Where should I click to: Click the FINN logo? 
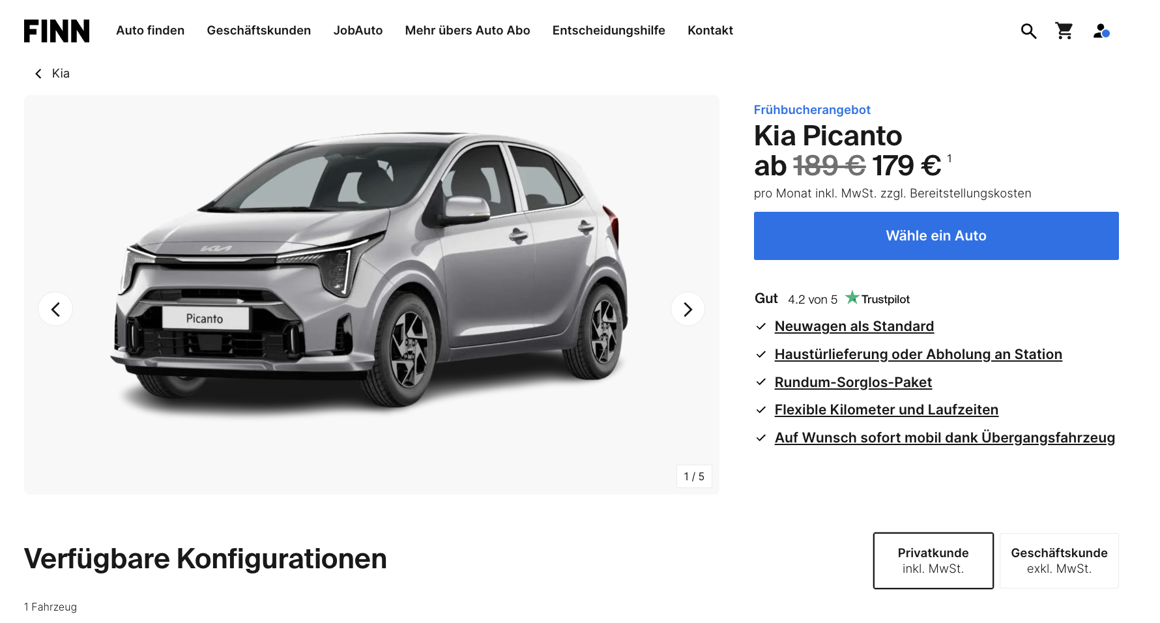(57, 31)
